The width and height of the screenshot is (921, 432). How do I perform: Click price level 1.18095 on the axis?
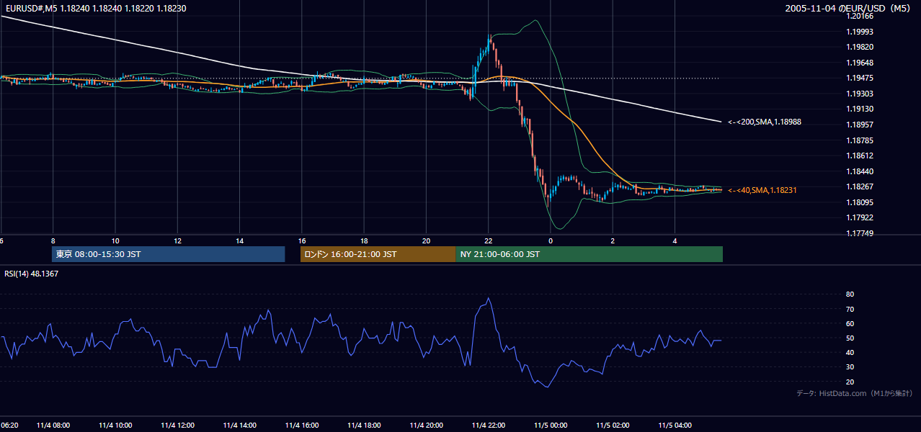[859, 202]
